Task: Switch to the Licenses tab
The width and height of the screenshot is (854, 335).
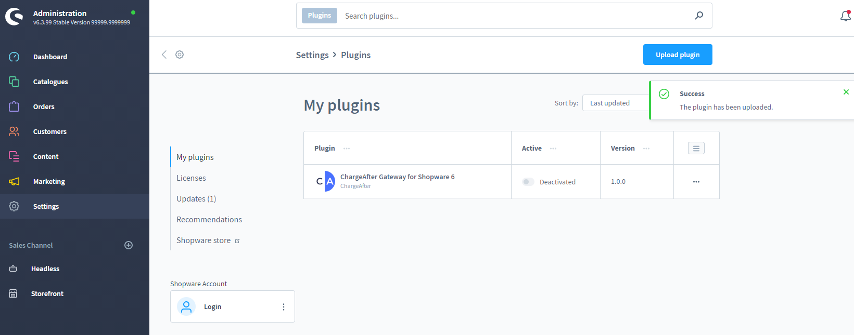Action: pos(191,178)
